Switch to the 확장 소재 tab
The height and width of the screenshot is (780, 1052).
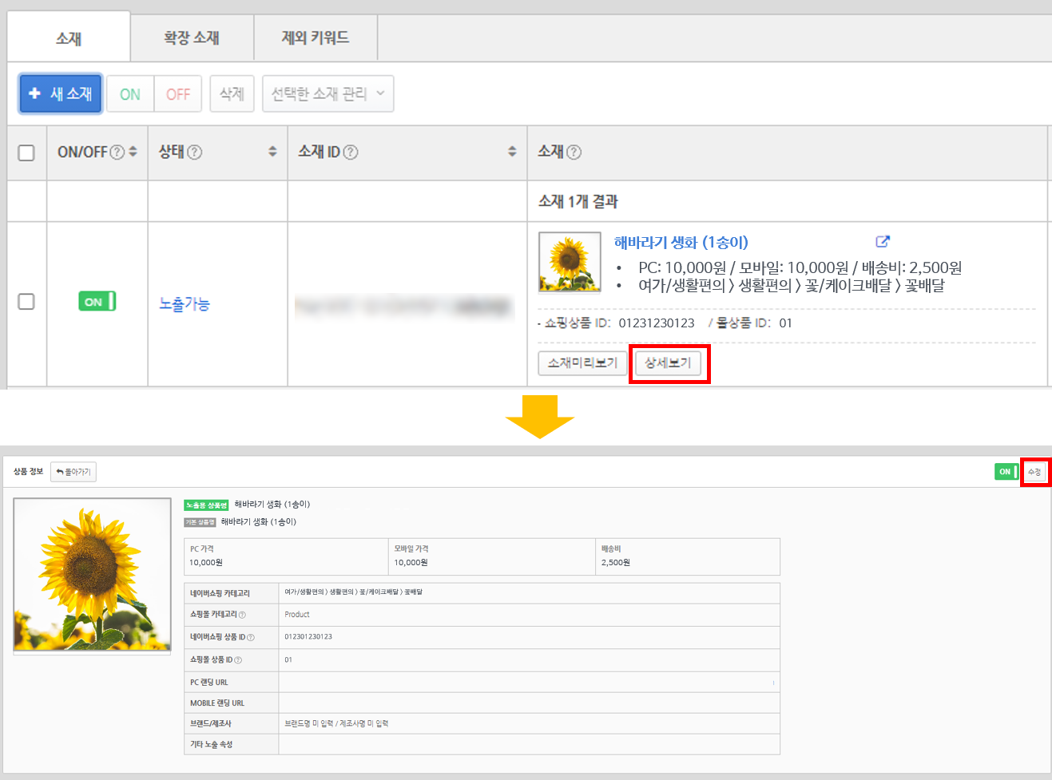(x=191, y=37)
